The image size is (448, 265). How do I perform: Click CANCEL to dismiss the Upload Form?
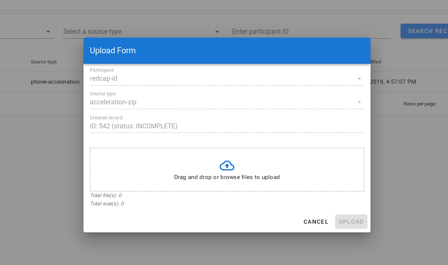(316, 221)
